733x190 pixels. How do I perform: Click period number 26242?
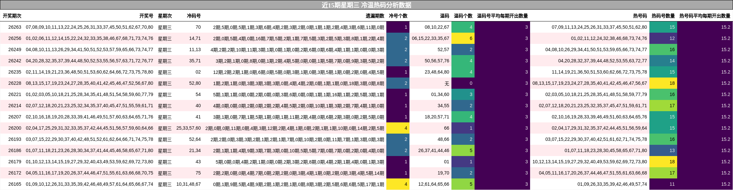(x=15, y=61)
